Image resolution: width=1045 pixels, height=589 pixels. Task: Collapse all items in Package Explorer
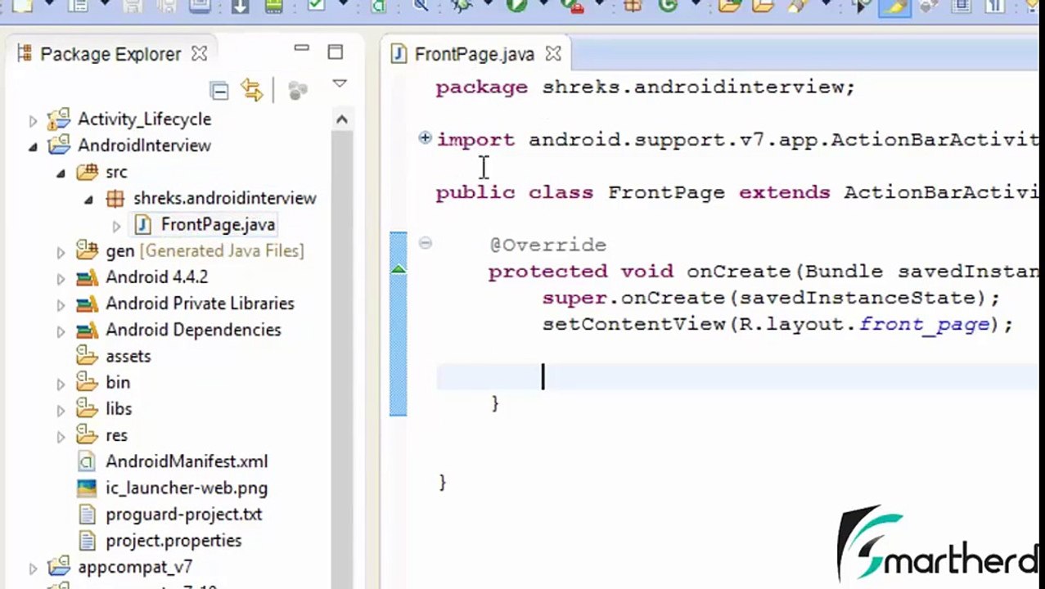[218, 90]
